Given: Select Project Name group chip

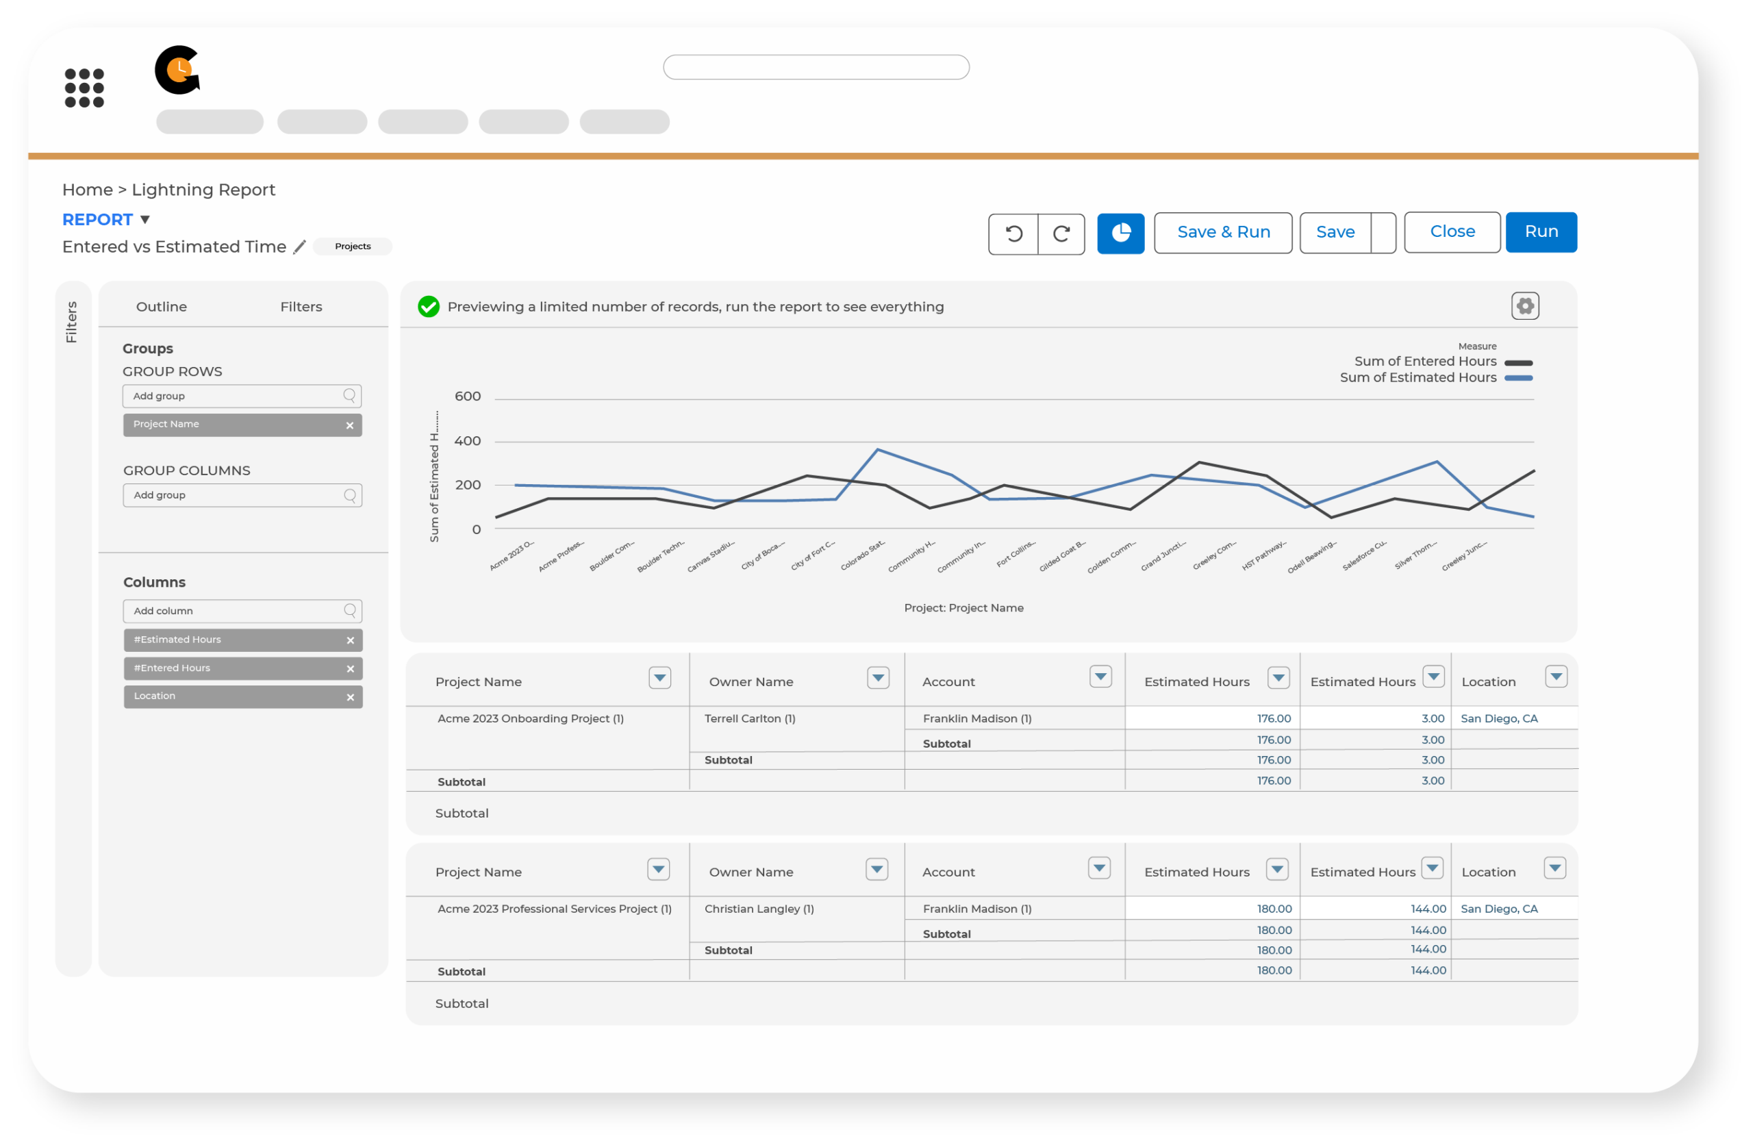Looking at the screenshot, I should pos(242,425).
